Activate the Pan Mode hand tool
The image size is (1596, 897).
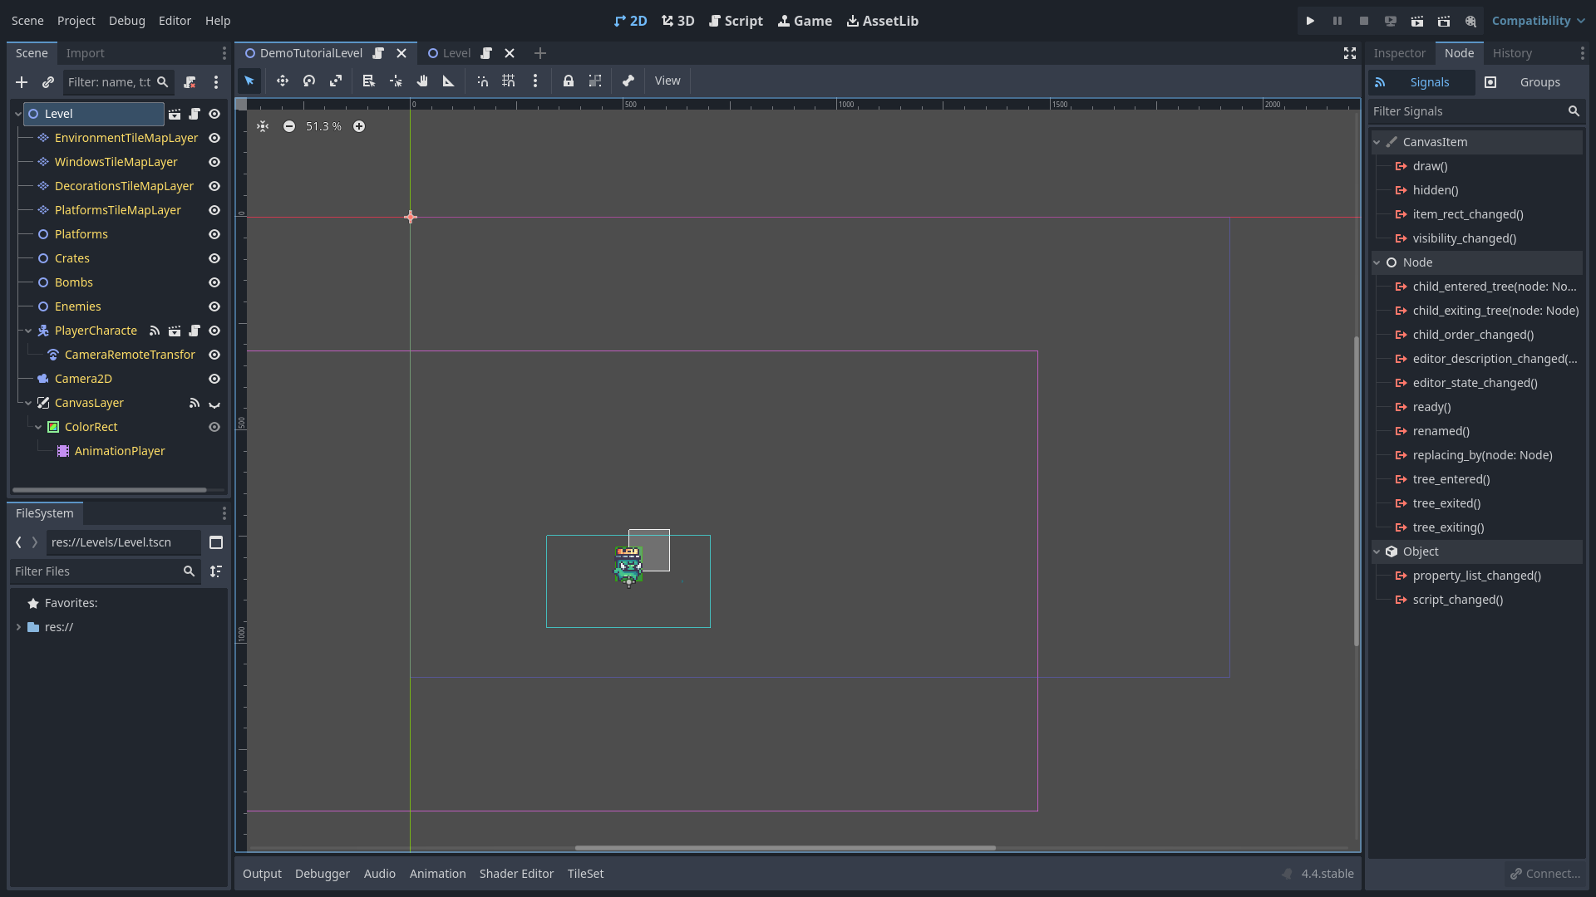[x=422, y=81]
